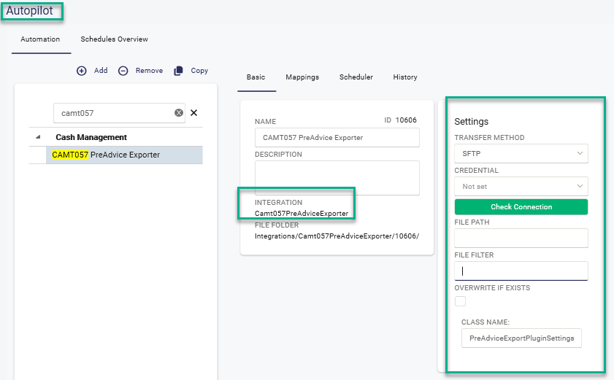Click the Check Connection button
The width and height of the screenshot is (614, 380).
[x=521, y=206]
